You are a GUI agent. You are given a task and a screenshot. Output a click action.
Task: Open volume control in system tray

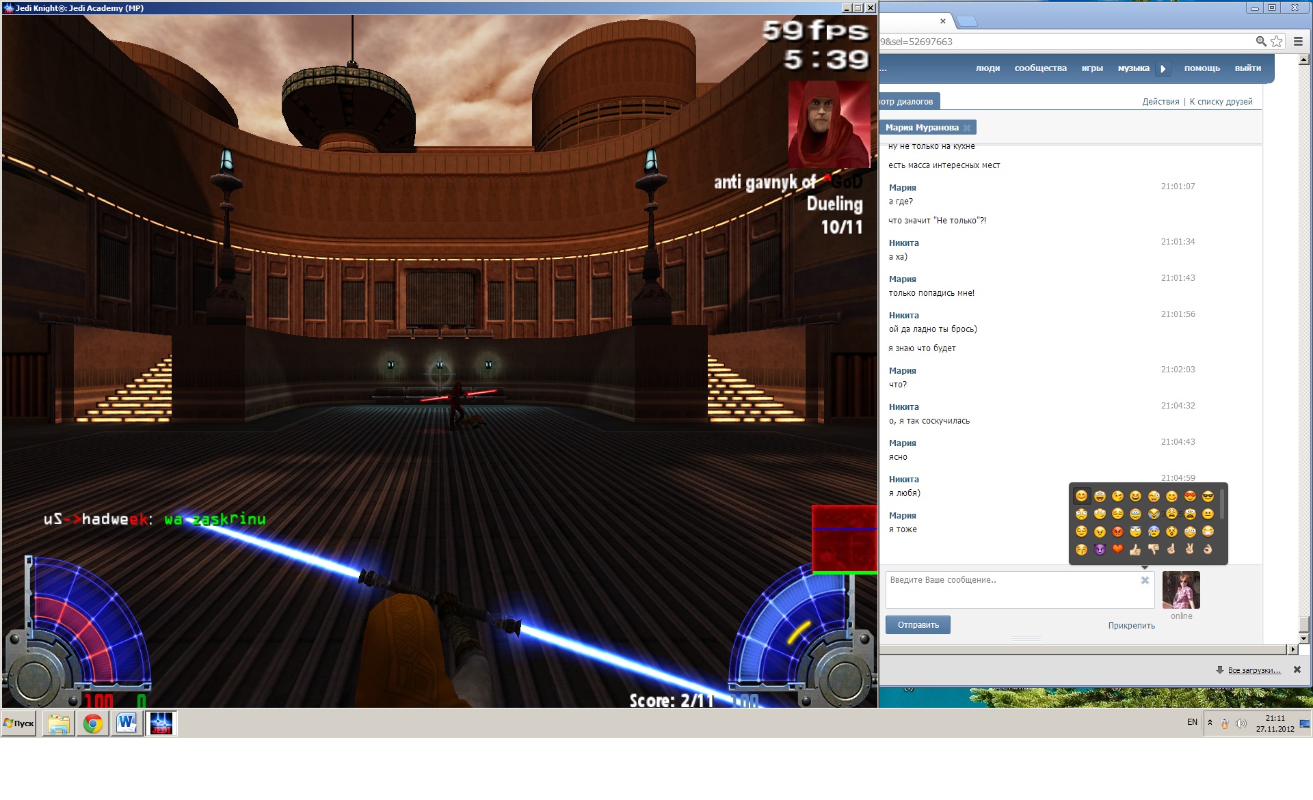click(1241, 723)
